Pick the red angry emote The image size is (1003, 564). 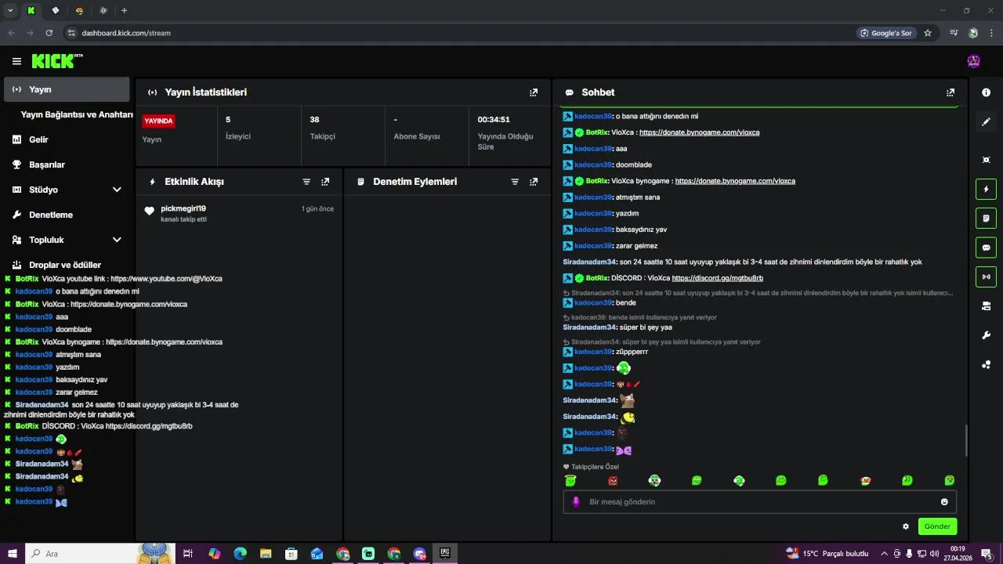click(613, 480)
